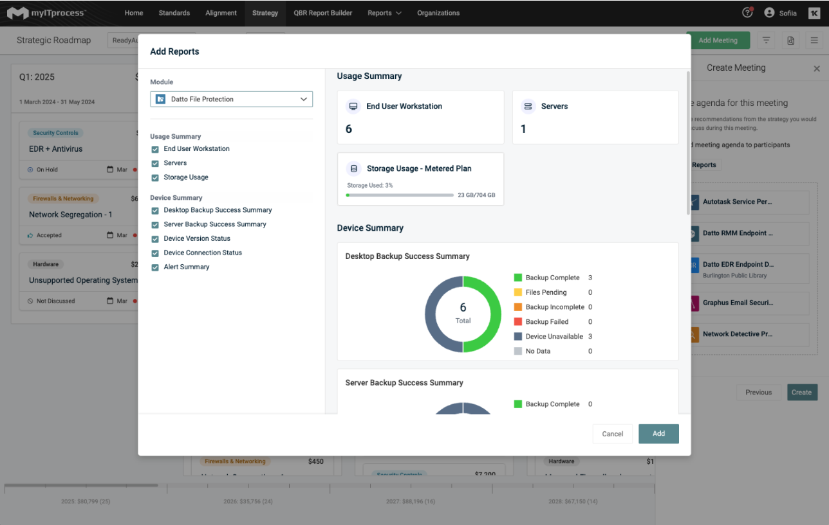Click the Autotask Service report icon
Image resolution: width=829 pixels, height=525 pixels.
[694, 202]
